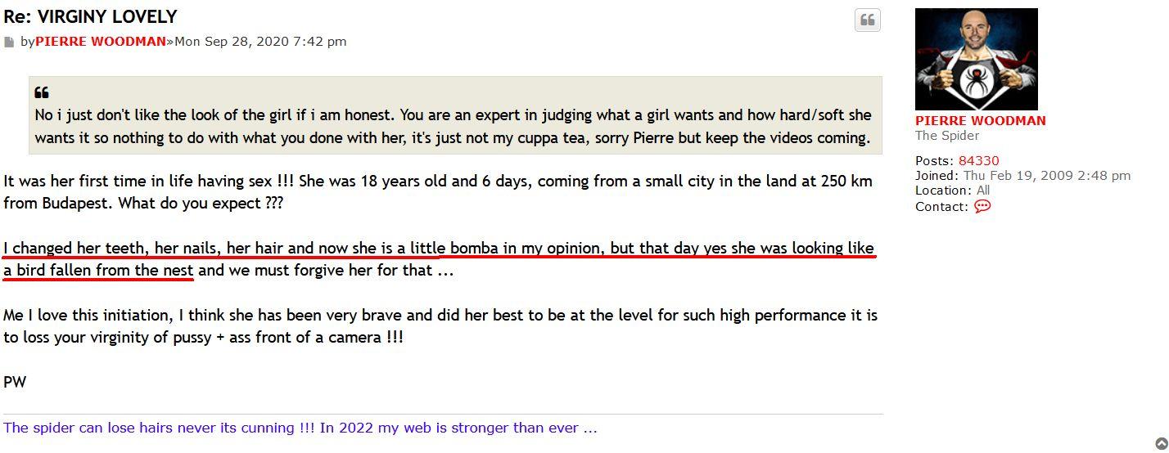Click the "Posts:" label in profile

(934, 161)
